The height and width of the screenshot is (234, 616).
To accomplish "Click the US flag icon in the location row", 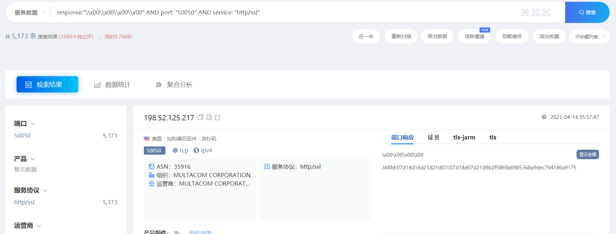I will tap(147, 139).
